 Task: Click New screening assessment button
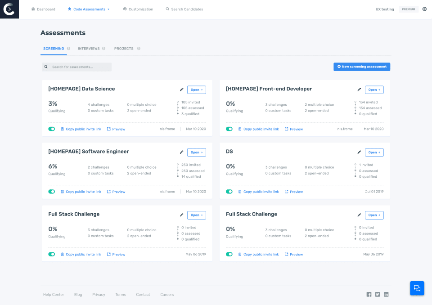pos(361,67)
